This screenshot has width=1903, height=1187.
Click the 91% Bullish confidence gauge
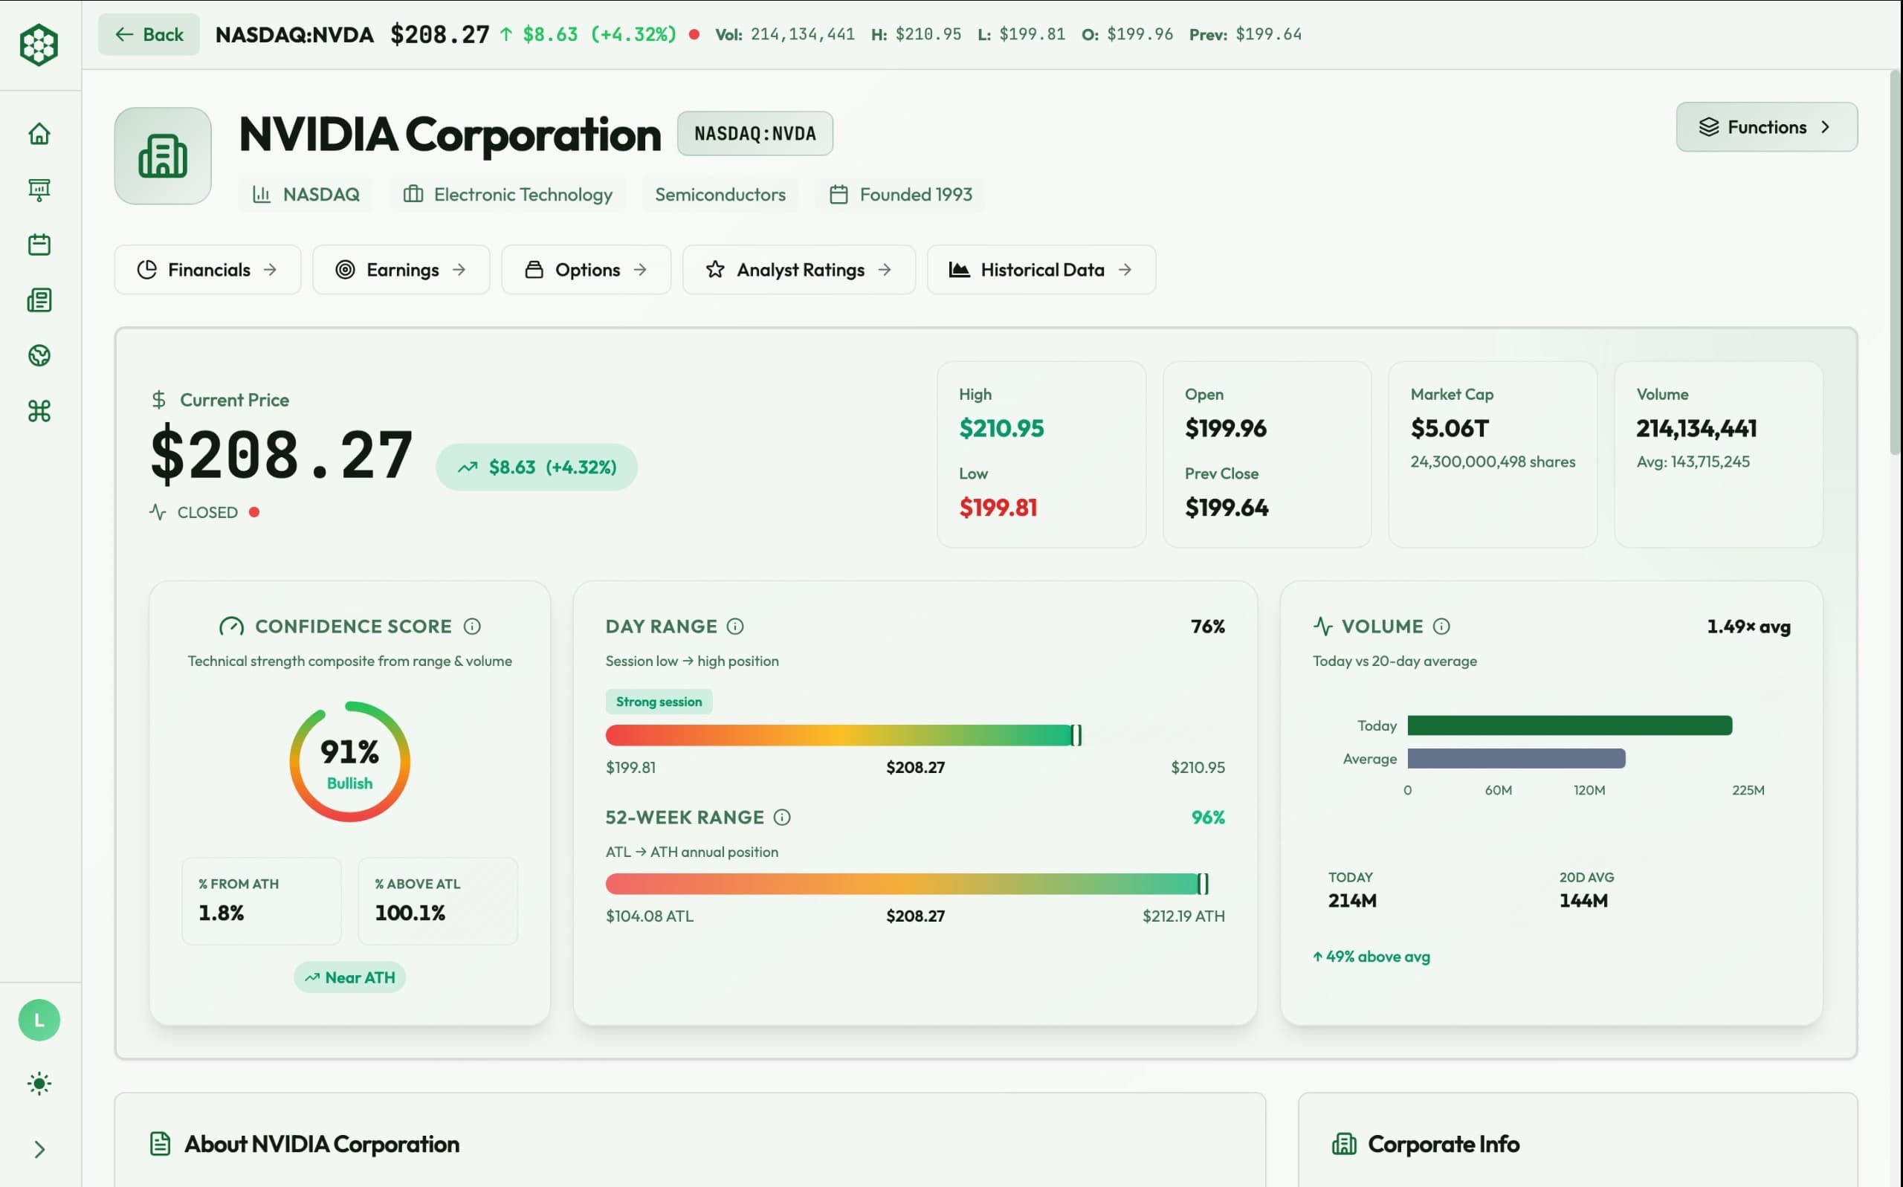click(349, 762)
